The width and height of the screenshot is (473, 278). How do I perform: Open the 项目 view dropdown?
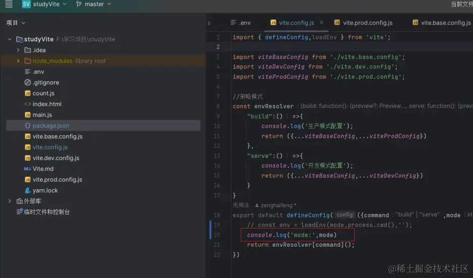(16, 23)
